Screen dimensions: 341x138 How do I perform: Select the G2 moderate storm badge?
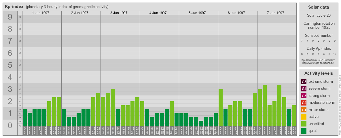(304, 103)
